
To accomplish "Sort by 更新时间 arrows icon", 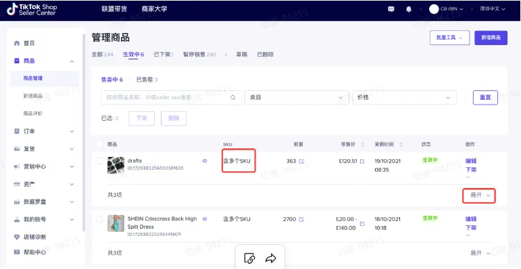I will click(401, 144).
